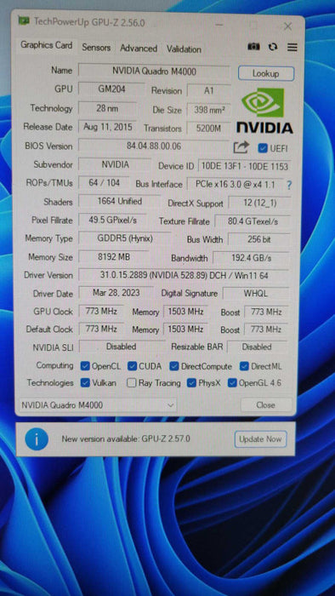
Task: Click the GPU Clock field 773 MHz
Action: tap(101, 312)
